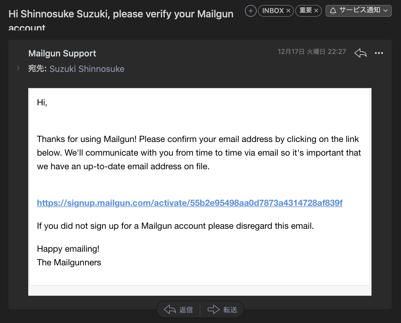Click the bell icon beside サービス通知
Image resolution: width=401 pixels, height=323 pixels.
333,11
